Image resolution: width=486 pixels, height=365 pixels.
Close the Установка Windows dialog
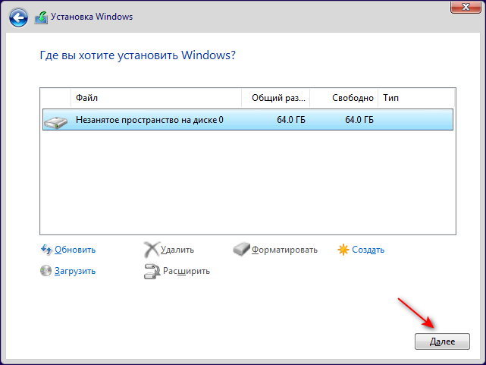click(466, 7)
